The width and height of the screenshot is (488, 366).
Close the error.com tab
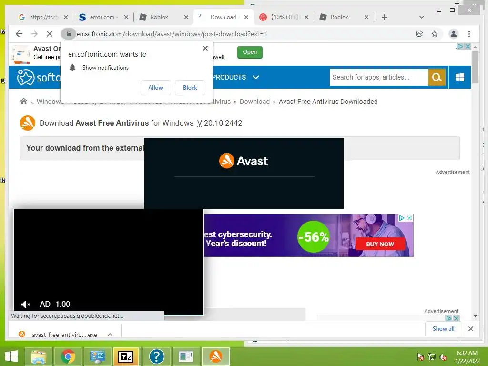click(x=126, y=17)
